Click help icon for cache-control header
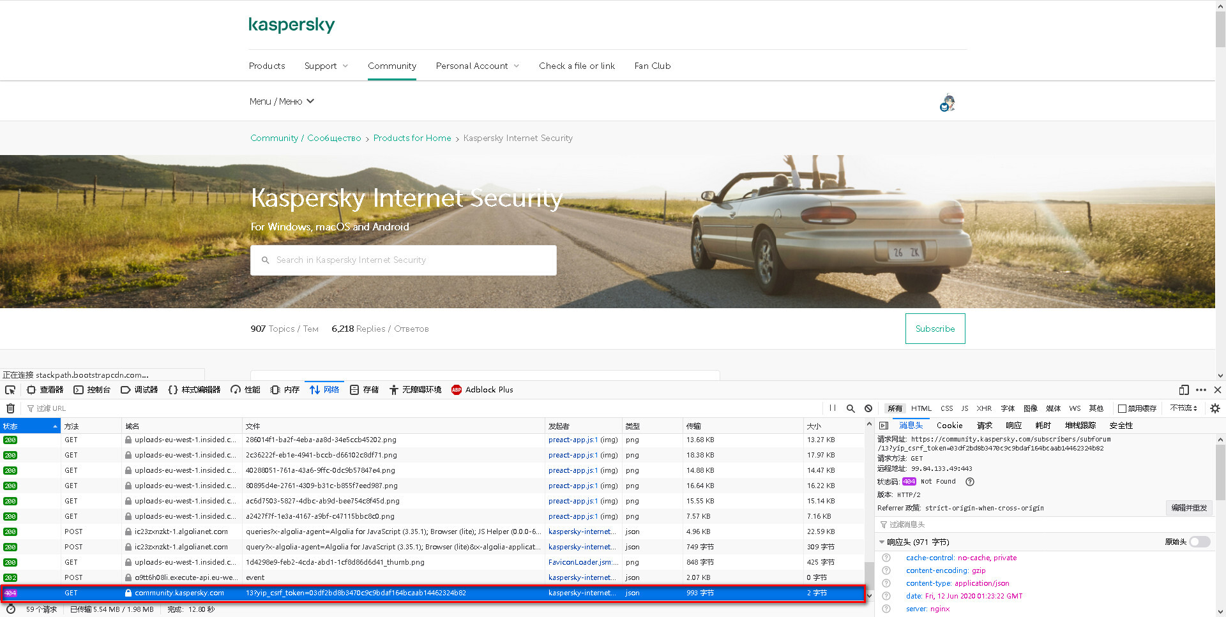 886,558
